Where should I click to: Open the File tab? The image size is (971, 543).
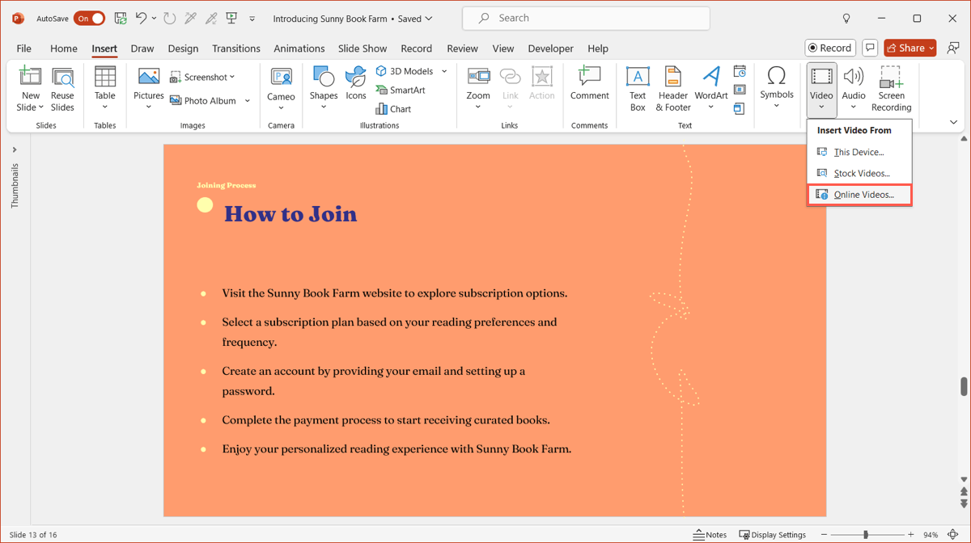[24, 48]
